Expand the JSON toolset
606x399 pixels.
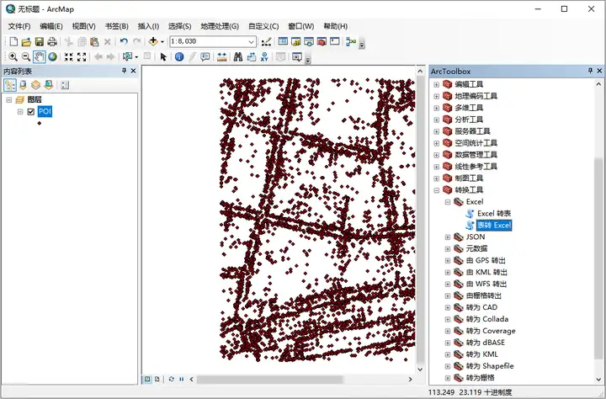pyautogui.click(x=449, y=237)
